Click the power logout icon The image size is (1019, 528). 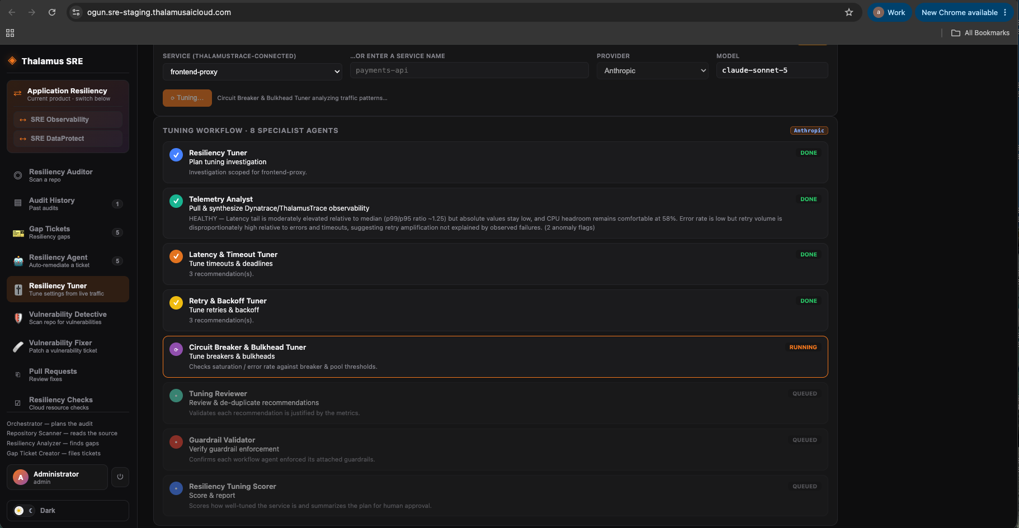click(x=120, y=477)
